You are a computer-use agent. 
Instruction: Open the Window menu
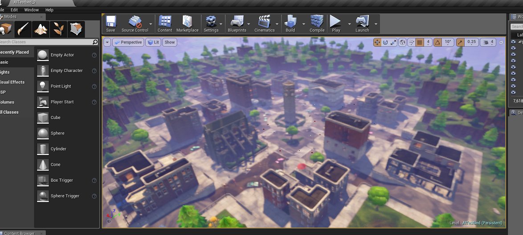click(31, 10)
